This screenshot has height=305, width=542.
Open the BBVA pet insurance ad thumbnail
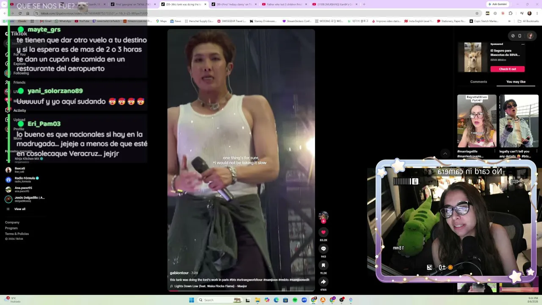coord(473,57)
